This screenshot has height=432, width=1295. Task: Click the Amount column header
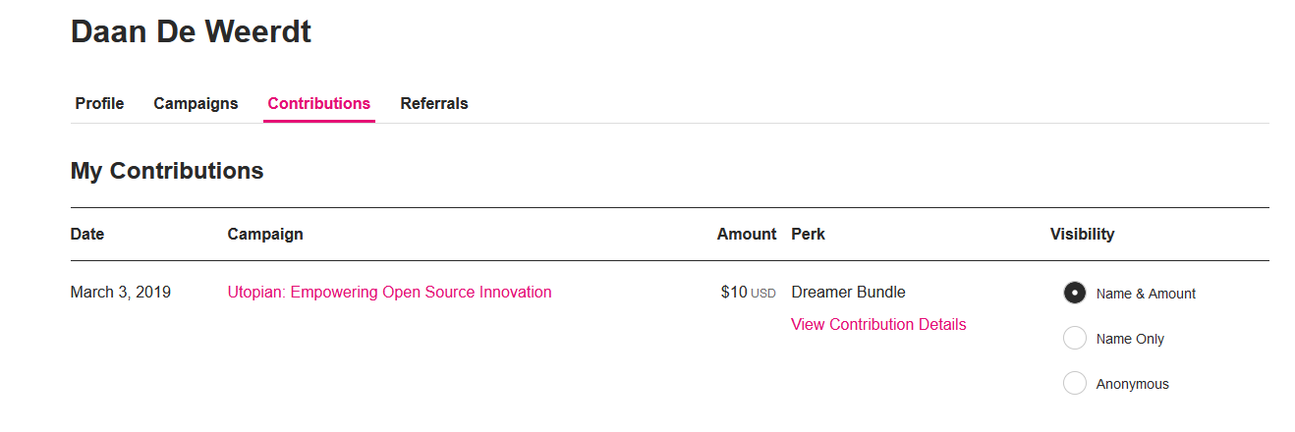[747, 234]
